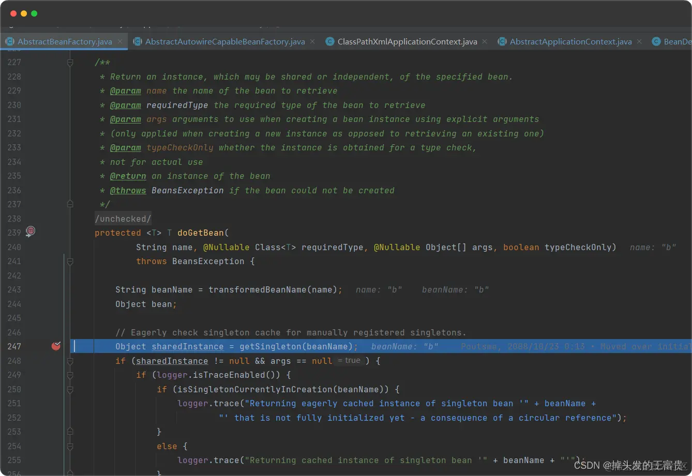This screenshot has width=692, height=476.
Task: Click the class icon on AbstractApplicationContext.java tab
Action: [x=502, y=42]
